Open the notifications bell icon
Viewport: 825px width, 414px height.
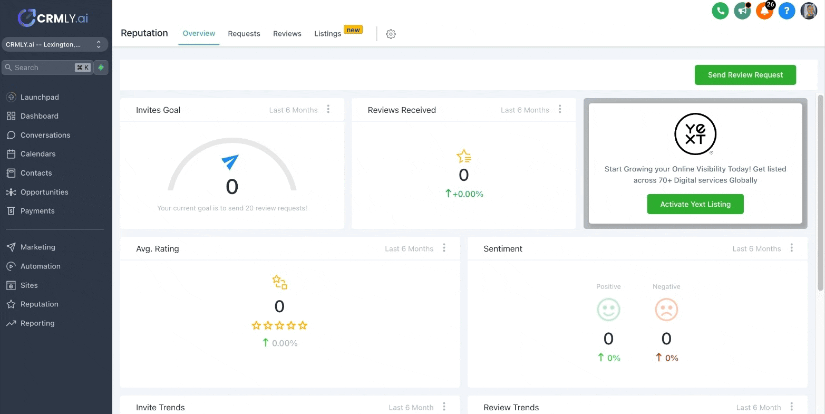(764, 11)
